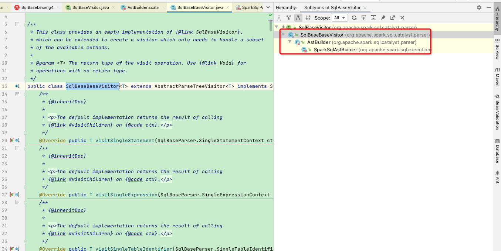Screen dimensions: 501x251
Task: Click the overridden-in gutter icon on line 20
Action: pyautogui.click(x=17, y=140)
